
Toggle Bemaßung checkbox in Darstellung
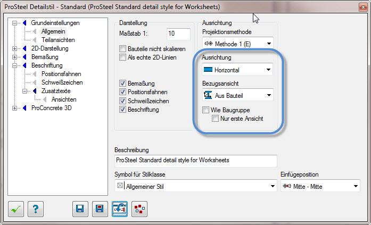(122, 84)
